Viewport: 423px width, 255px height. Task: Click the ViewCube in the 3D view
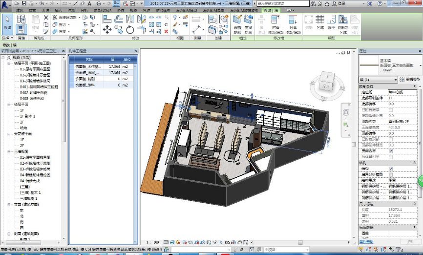[327, 82]
